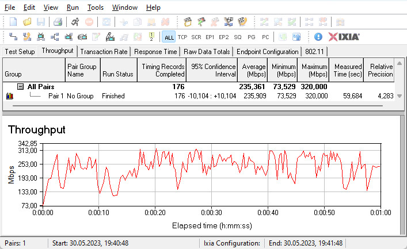Group pairs by SCR script
The image size is (407, 249).
tap(196, 37)
